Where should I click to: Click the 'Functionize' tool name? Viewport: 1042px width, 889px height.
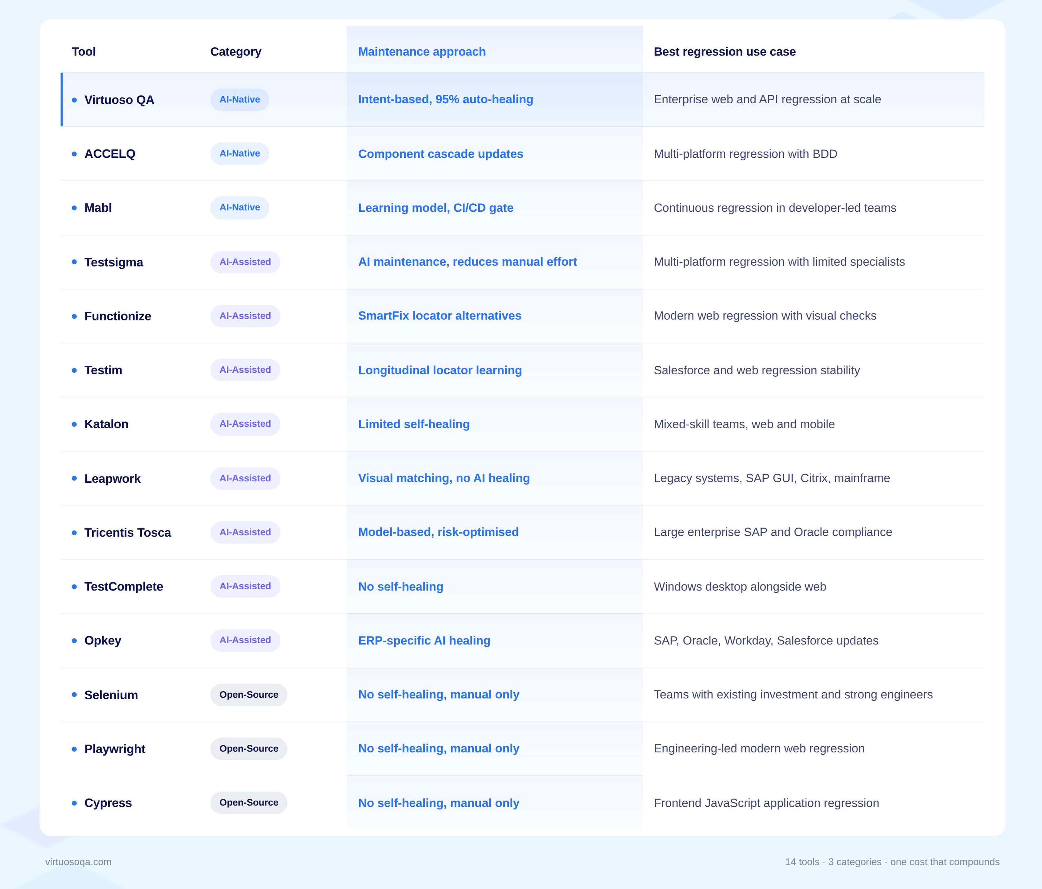[x=118, y=316]
